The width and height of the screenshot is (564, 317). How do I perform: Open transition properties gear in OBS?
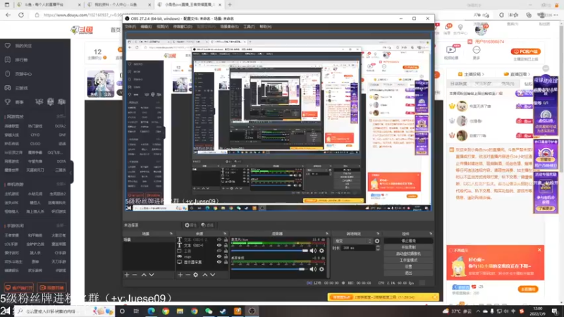[377, 241]
